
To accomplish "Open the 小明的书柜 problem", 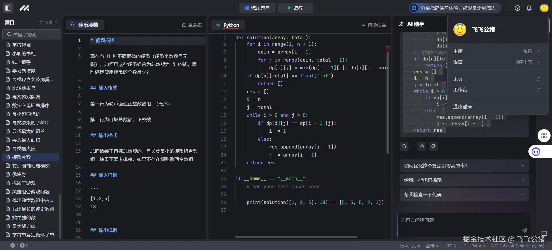I will point(31,54).
